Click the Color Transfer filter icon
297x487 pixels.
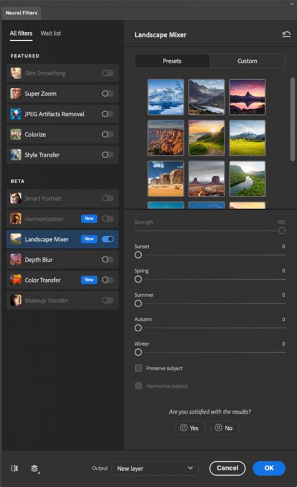(x=16, y=280)
